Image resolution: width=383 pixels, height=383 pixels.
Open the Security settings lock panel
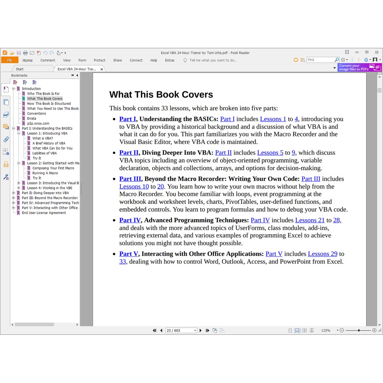(6, 164)
